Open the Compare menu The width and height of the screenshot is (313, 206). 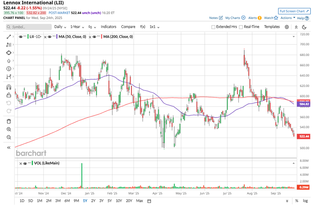(x=128, y=27)
